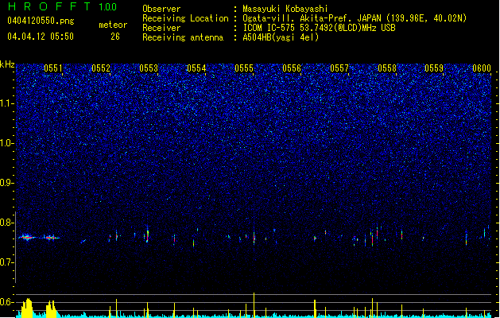This screenshot has height=318, width=500.
Task: Click the ICOM IC-575 receiver text
Action: click(319, 28)
